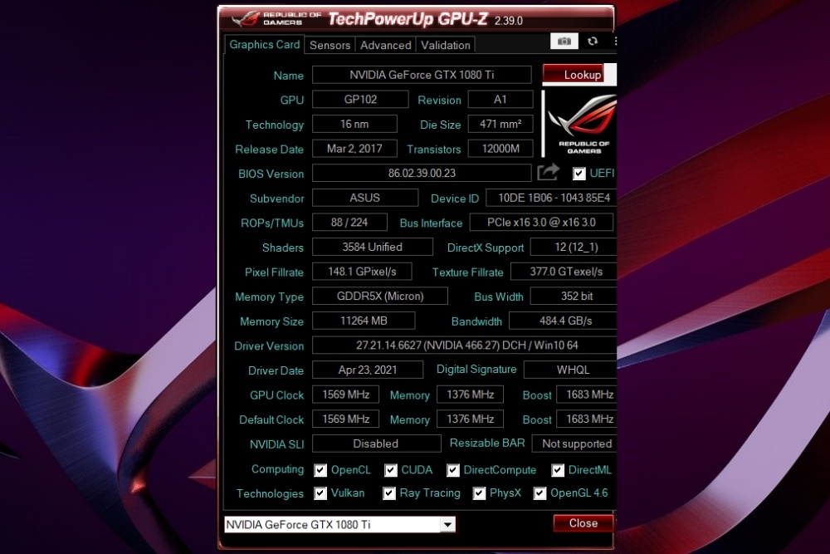Click the GPU Clock value 1569 MHz
This screenshot has height=554, width=830.
tap(345, 394)
